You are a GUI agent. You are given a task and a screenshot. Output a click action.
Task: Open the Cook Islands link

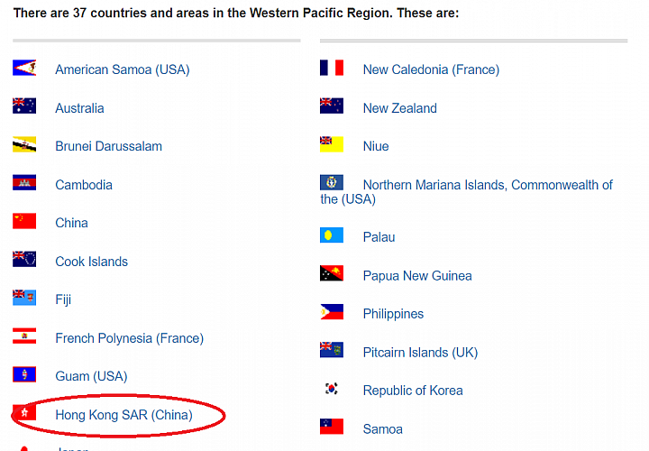91,262
